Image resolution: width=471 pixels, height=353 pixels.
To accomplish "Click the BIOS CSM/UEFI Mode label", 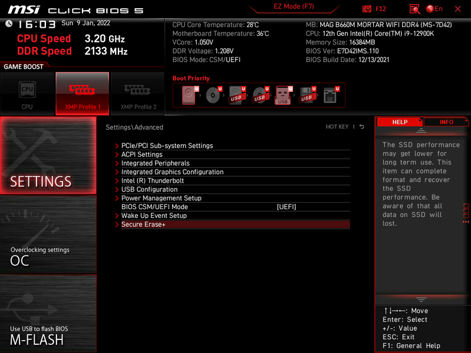I will [x=154, y=207].
